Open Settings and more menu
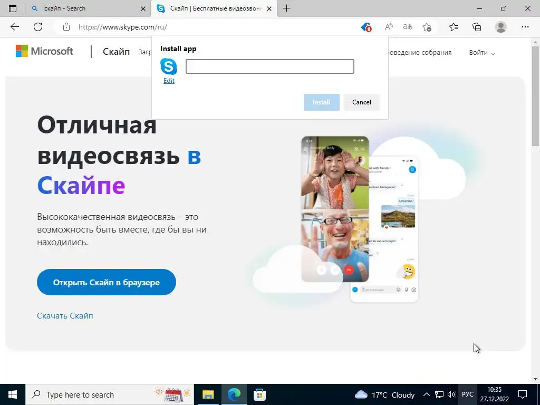Screen dimensions: 540x405 pos(525,27)
